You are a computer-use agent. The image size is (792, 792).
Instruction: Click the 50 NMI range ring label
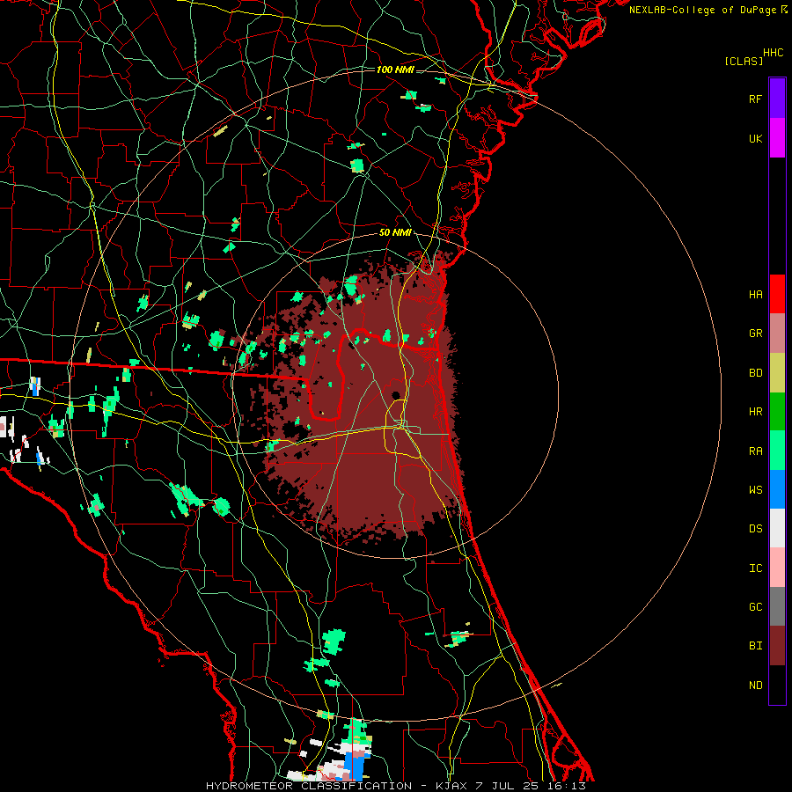pos(395,232)
